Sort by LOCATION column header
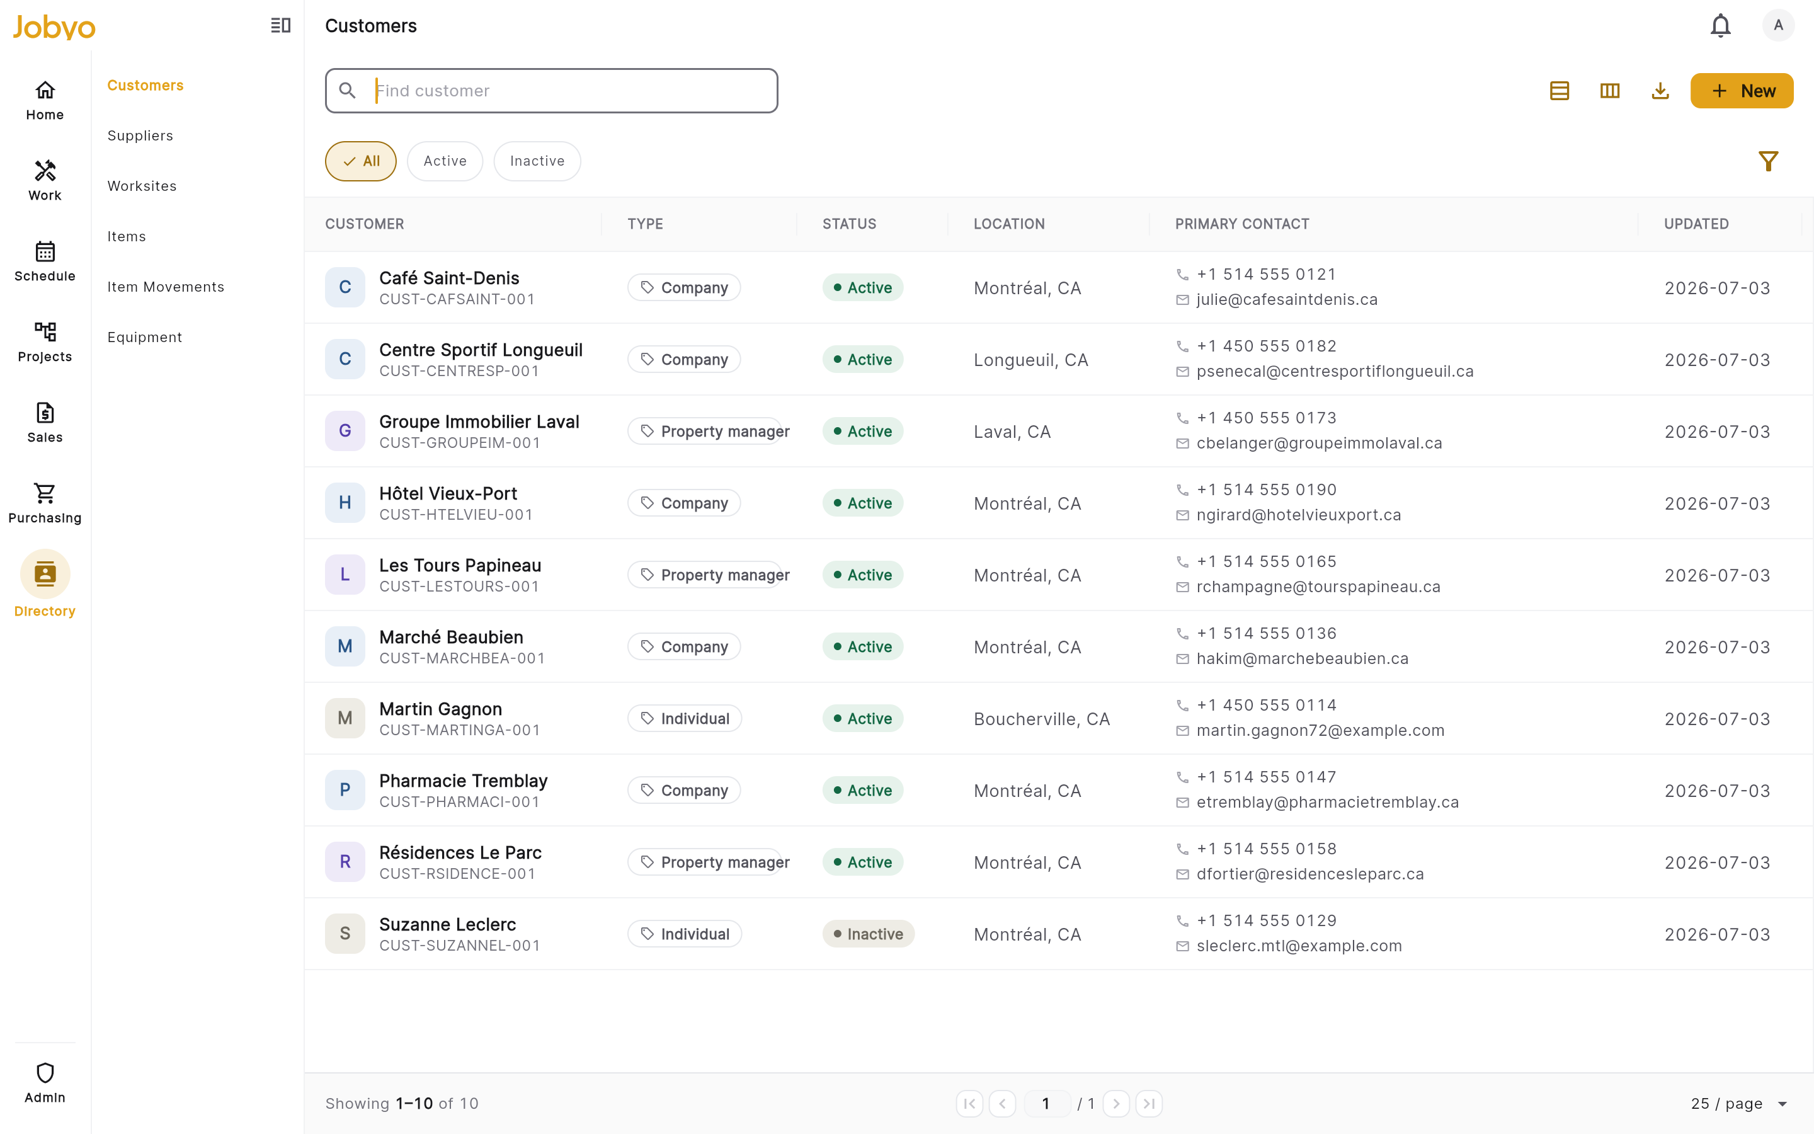1814x1134 pixels. pos(1009,224)
